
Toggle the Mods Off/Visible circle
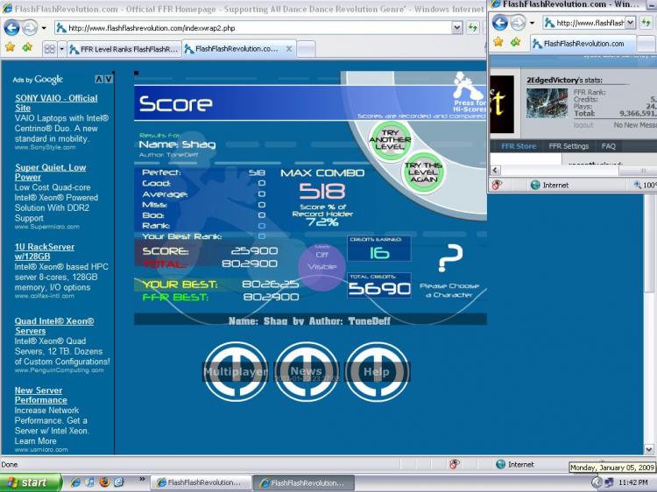(321, 266)
